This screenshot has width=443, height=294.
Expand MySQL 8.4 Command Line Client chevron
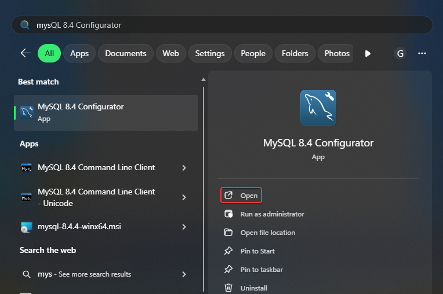point(184,168)
